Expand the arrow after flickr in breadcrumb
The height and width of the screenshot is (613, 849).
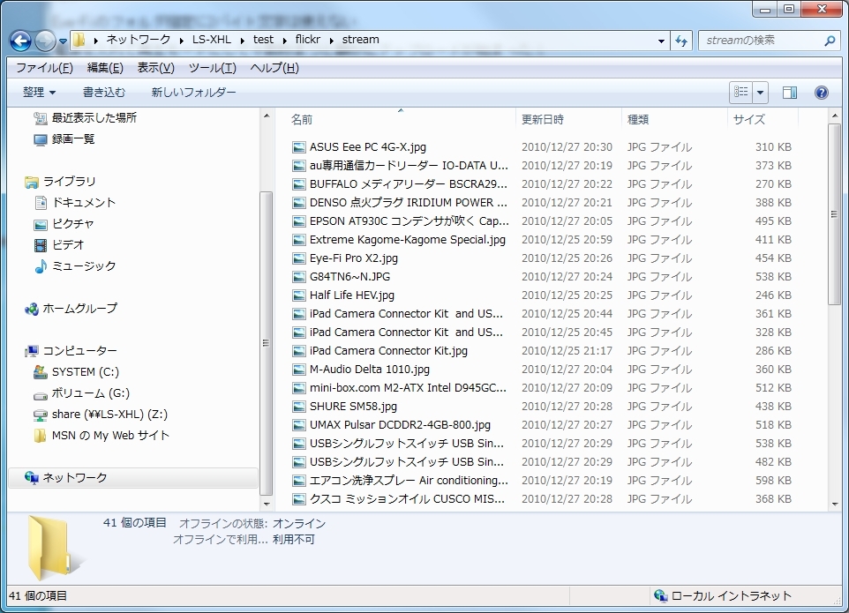tap(331, 40)
